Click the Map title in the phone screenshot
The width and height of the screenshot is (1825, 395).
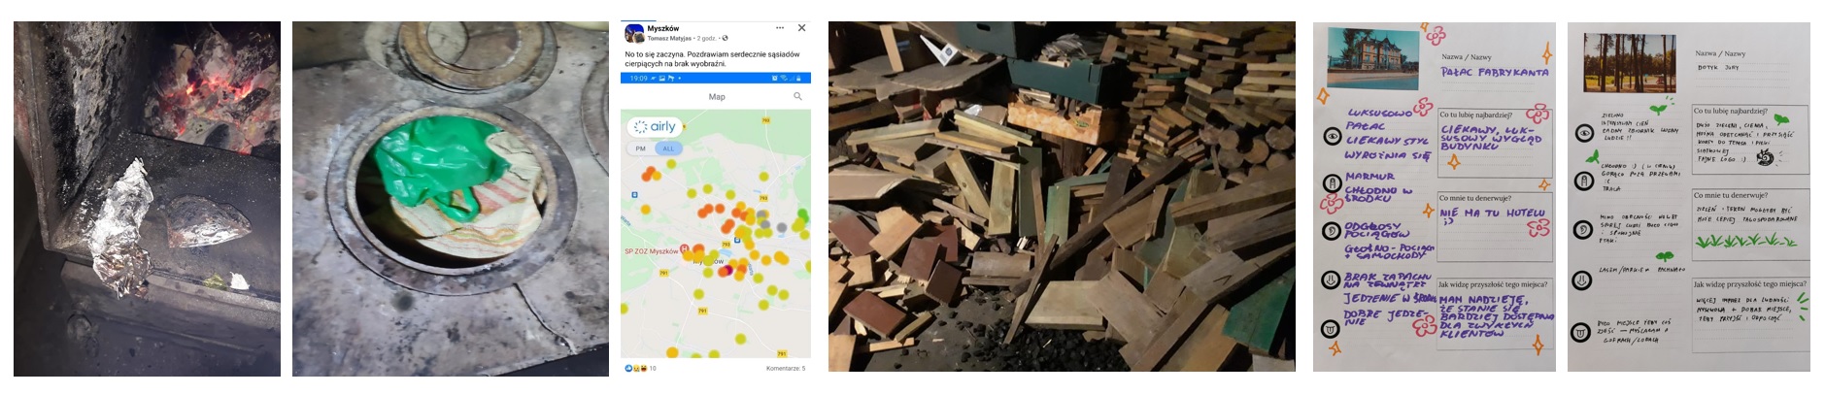(x=717, y=97)
